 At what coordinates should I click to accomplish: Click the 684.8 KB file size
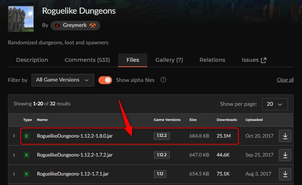click(199, 136)
